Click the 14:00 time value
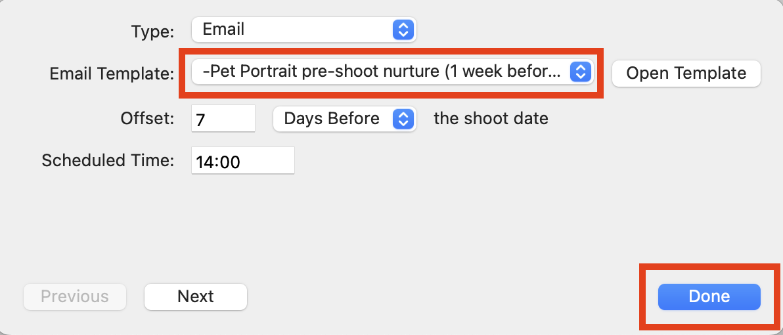 tap(219, 162)
